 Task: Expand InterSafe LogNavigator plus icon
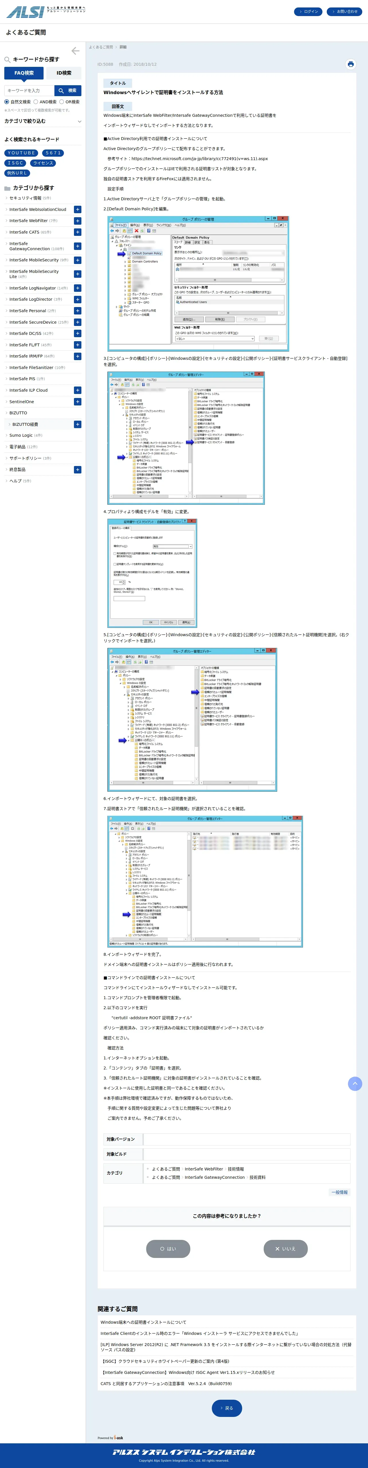[77, 288]
